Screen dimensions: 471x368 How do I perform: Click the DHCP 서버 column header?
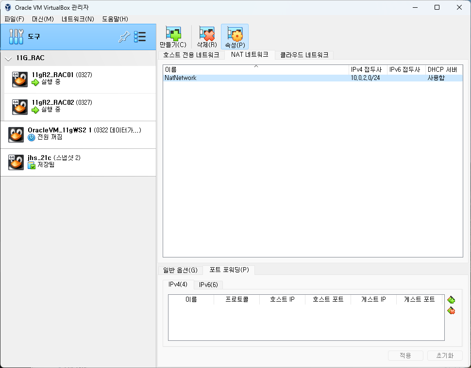pyautogui.click(x=444, y=70)
